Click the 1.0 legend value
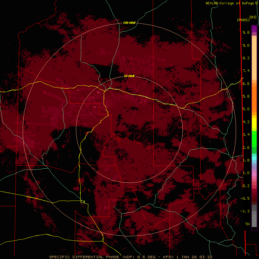Viewport: 259px width, 259px height. [246, 173]
